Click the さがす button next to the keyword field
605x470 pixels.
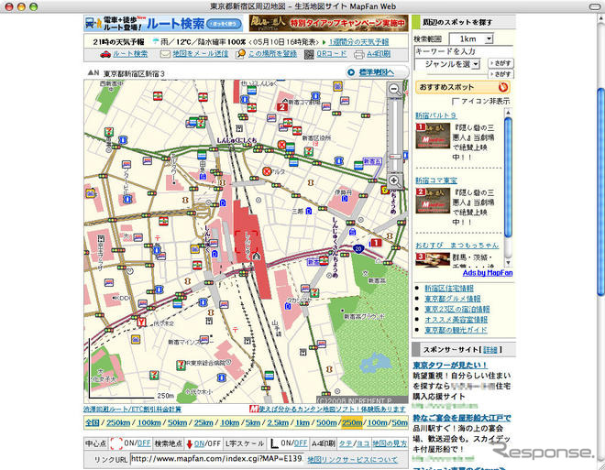500,63
